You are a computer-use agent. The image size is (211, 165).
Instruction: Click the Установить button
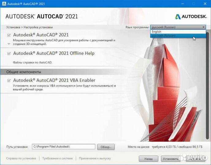point(170,159)
